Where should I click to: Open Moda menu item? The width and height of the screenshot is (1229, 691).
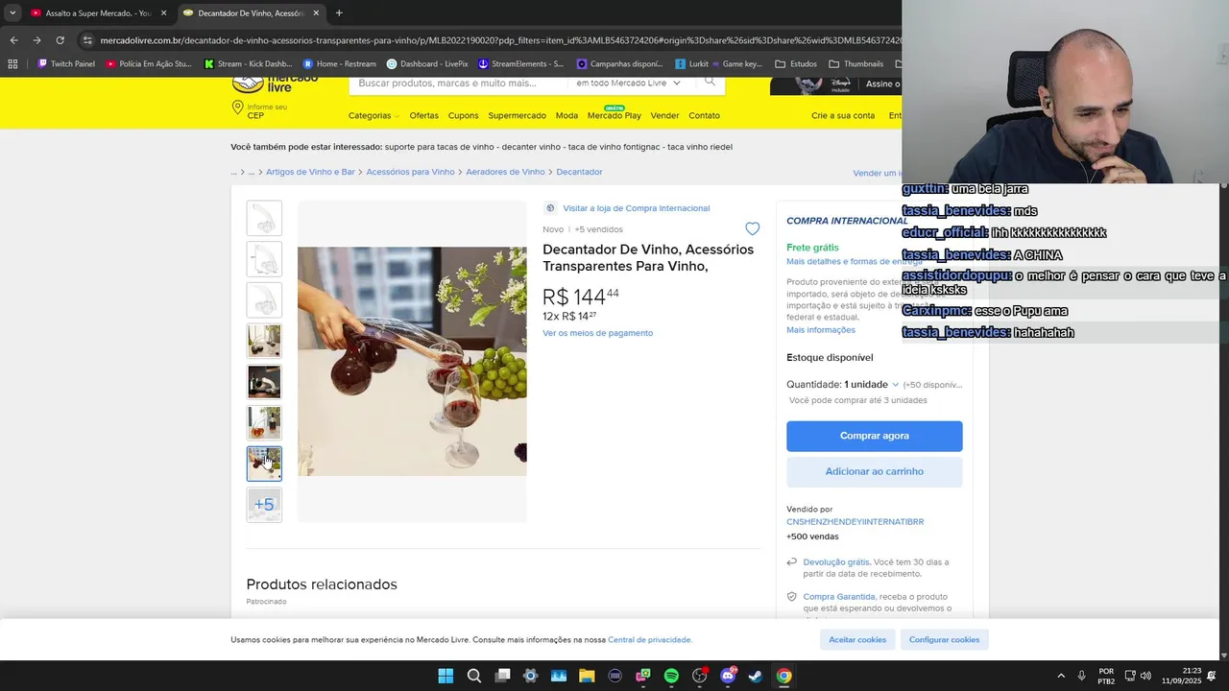566,115
